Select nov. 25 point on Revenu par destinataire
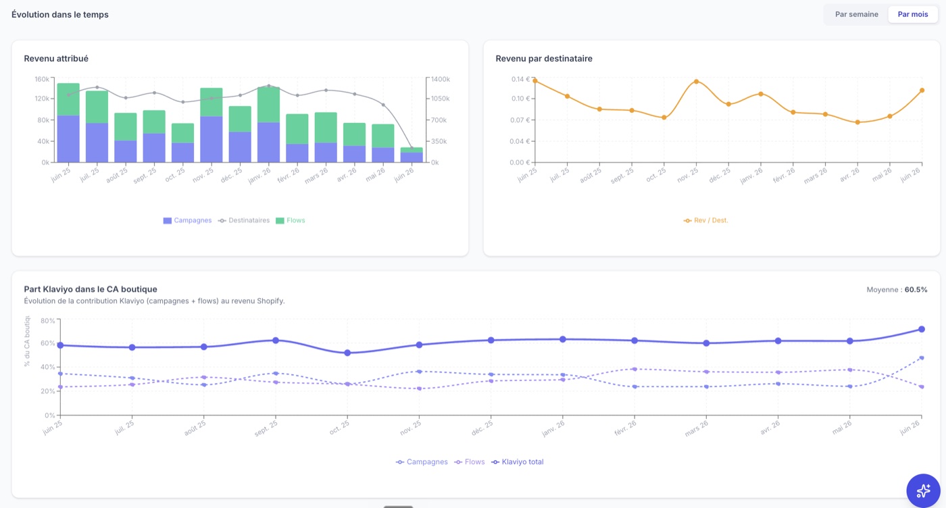This screenshot has width=946, height=508. tap(696, 82)
